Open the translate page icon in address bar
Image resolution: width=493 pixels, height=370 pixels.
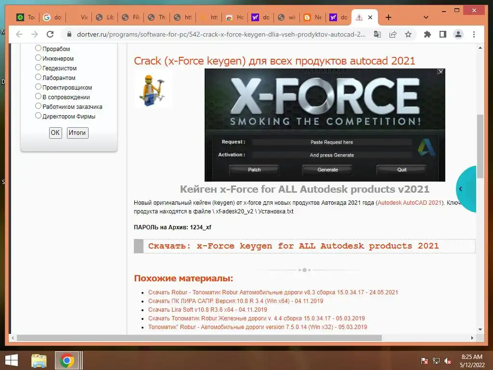pyautogui.click(x=377, y=34)
